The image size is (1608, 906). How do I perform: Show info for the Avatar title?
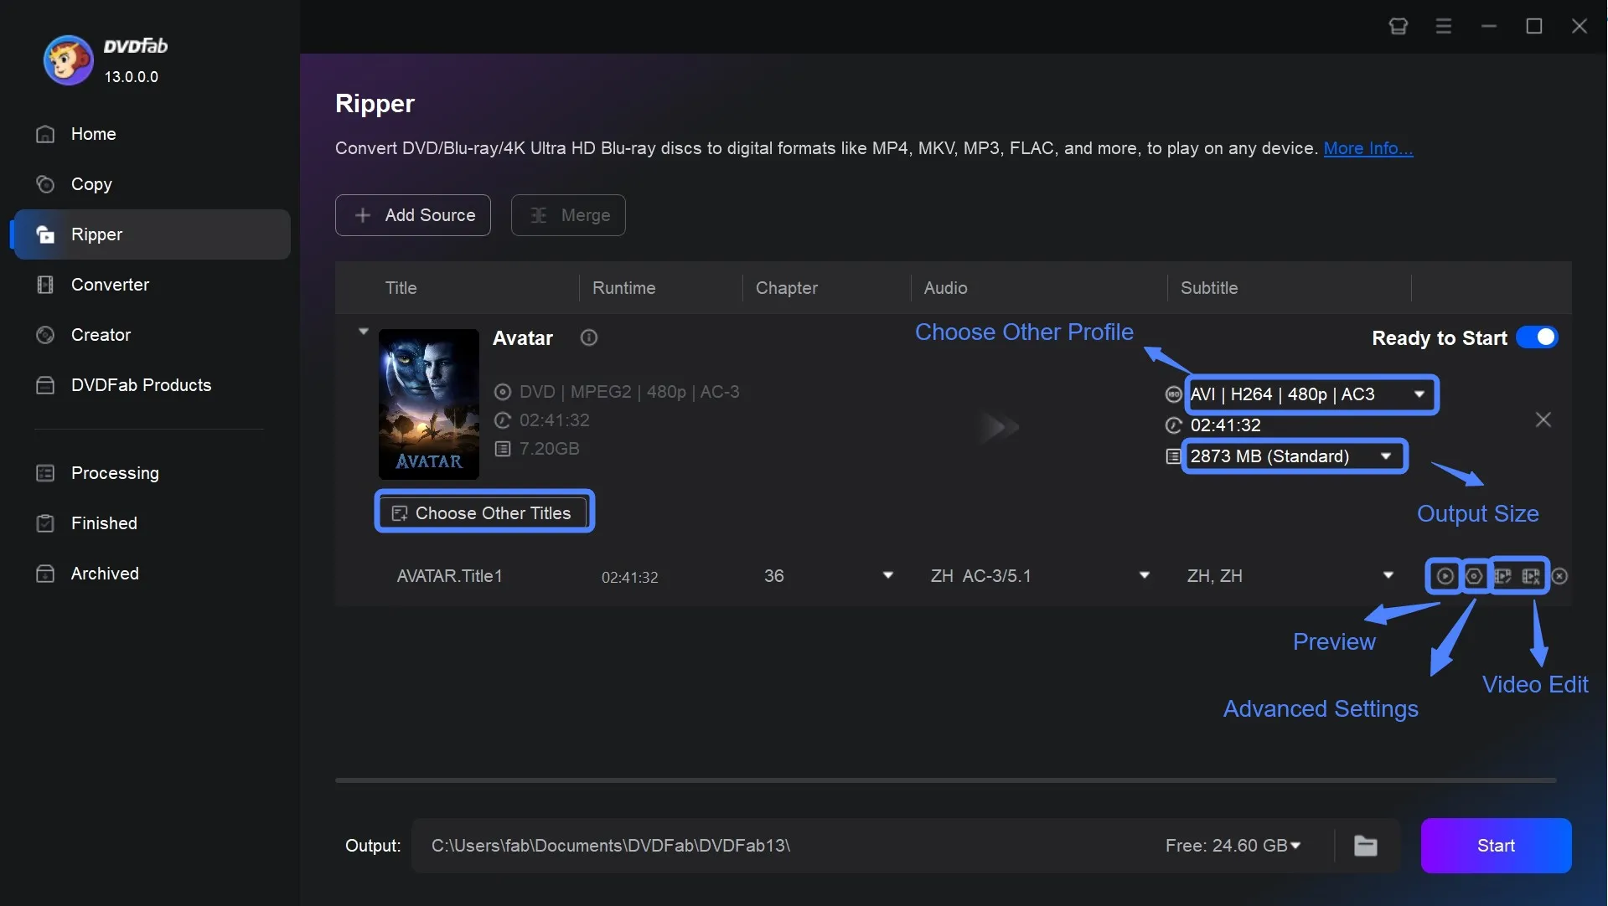coord(588,337)
